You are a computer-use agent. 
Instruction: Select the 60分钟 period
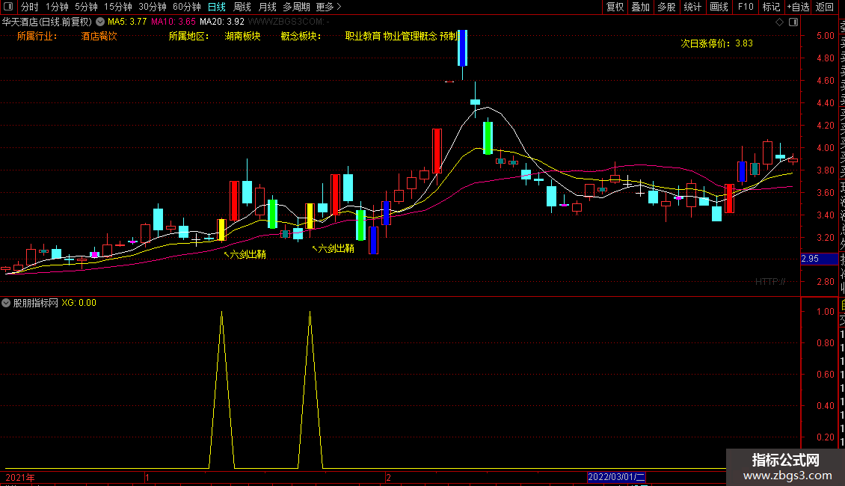point(187,7)
